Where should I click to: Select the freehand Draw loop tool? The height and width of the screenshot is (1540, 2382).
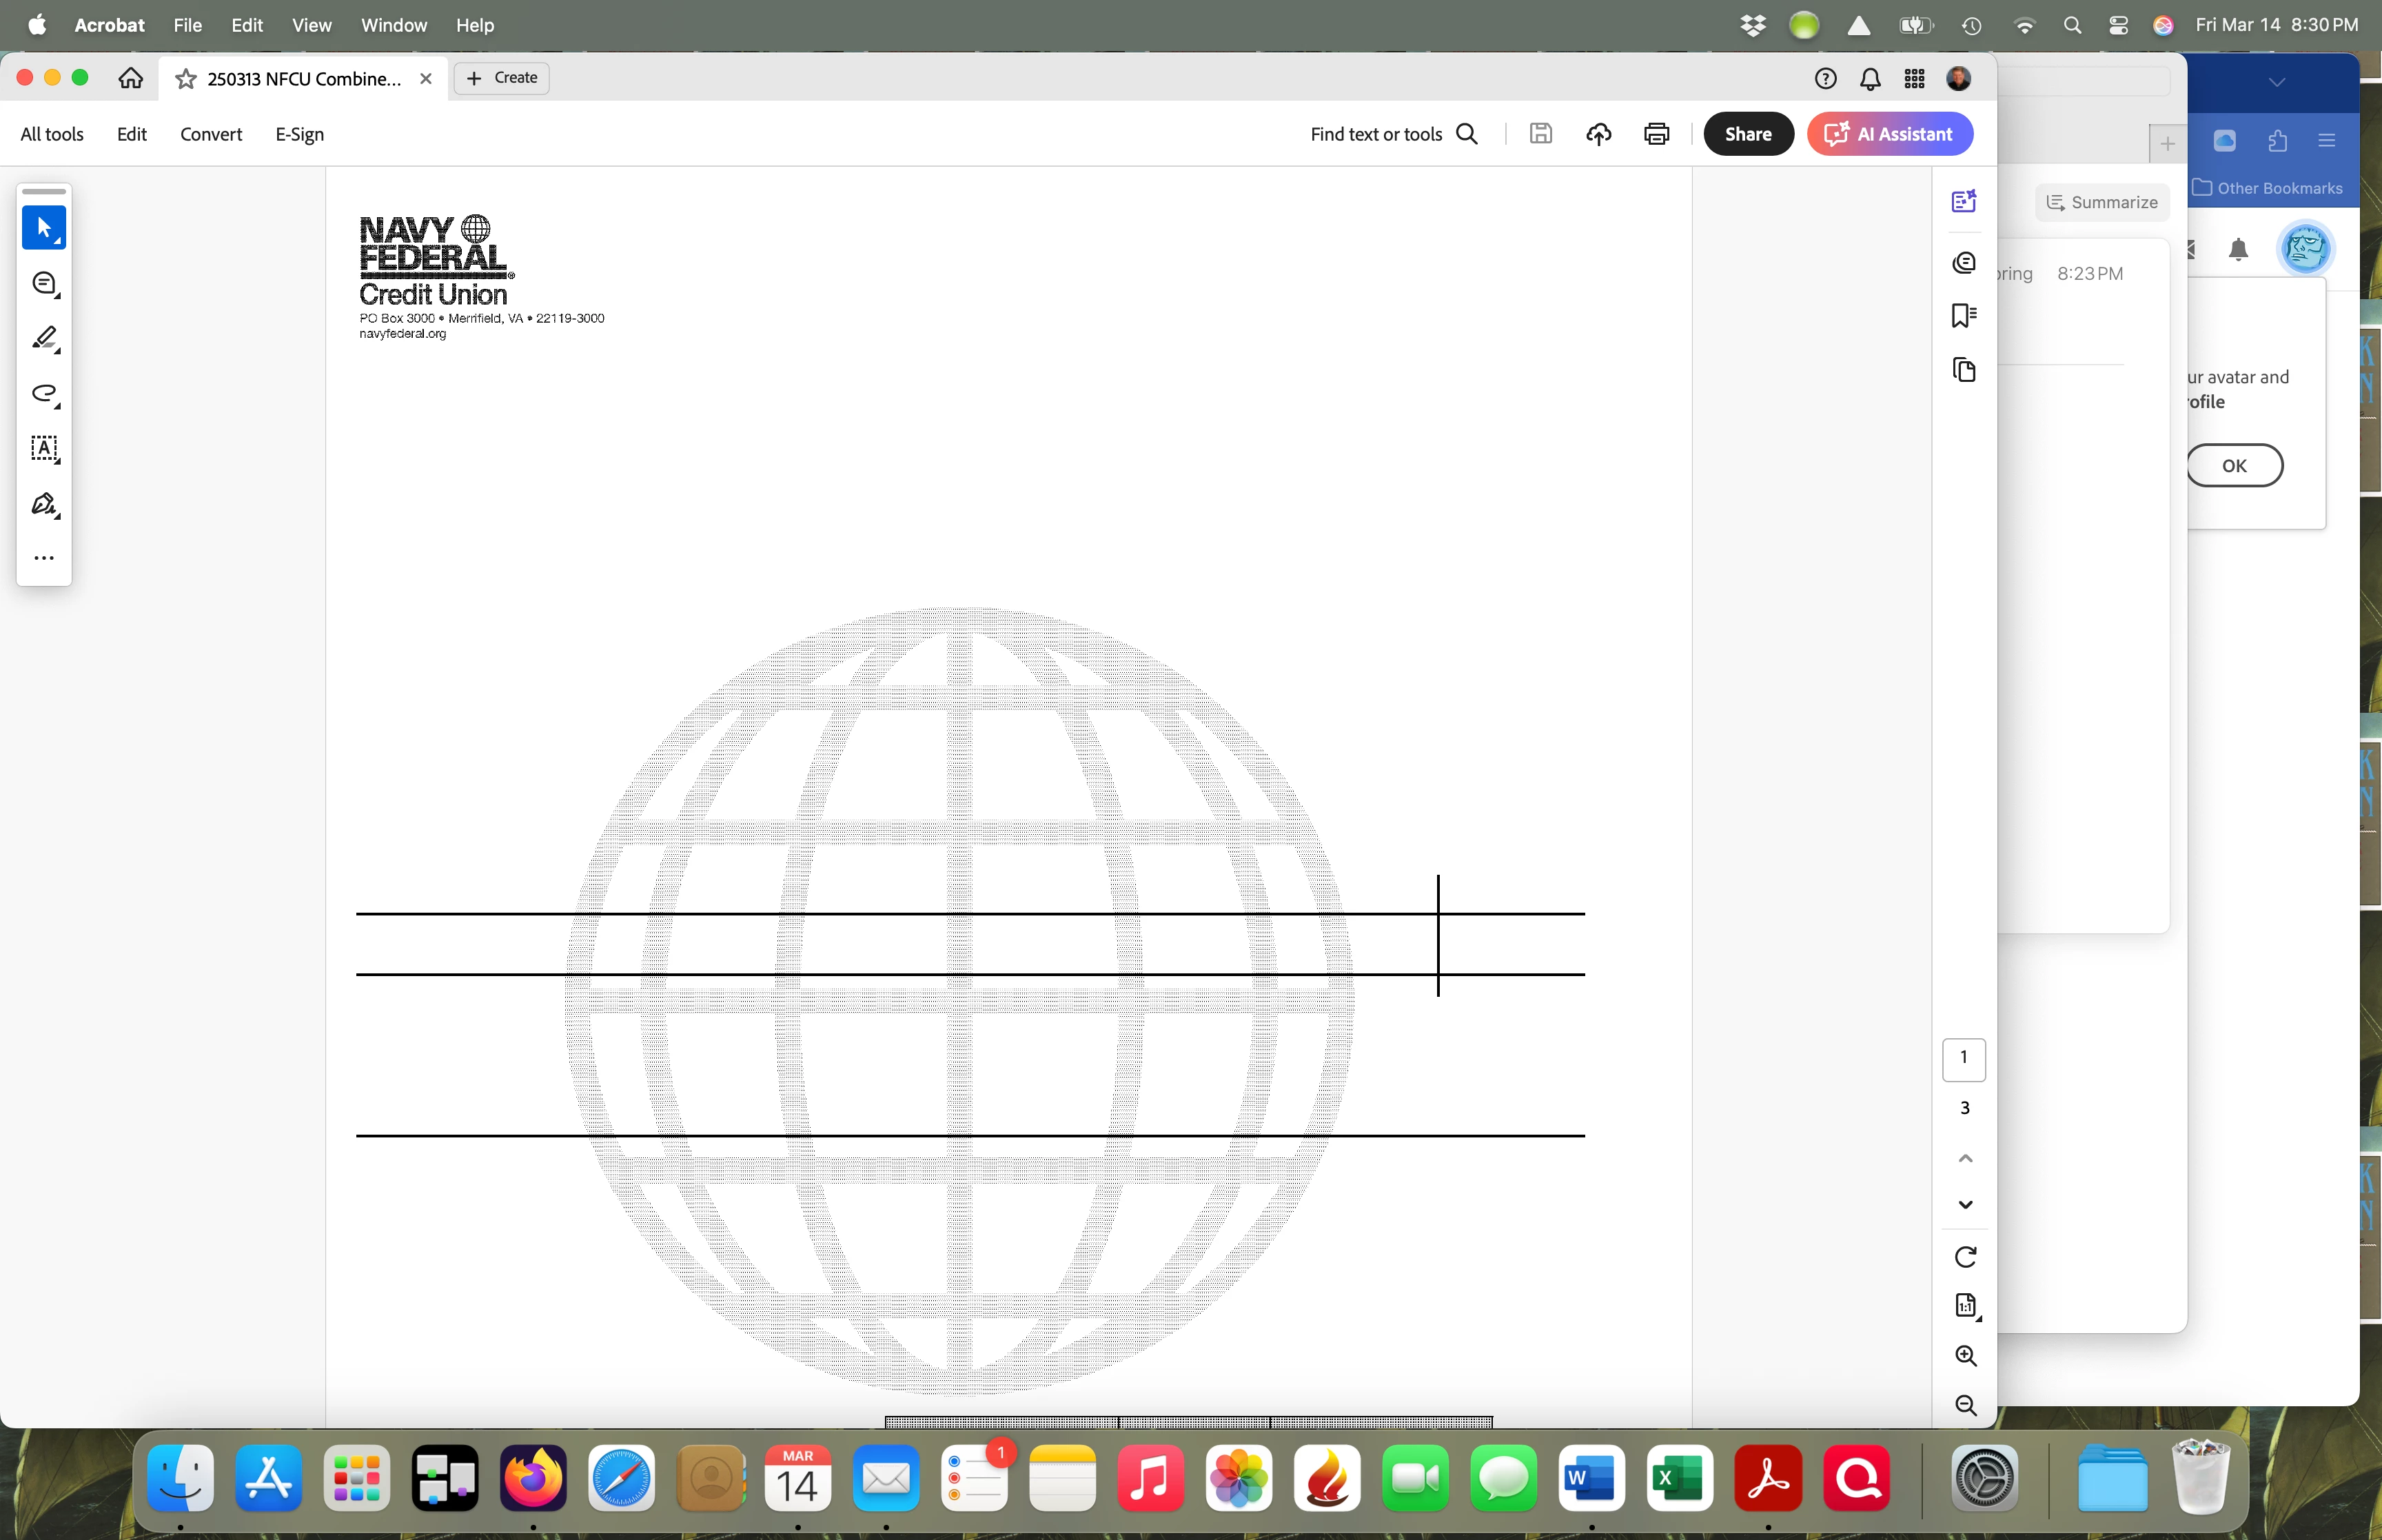coord(44,394)
